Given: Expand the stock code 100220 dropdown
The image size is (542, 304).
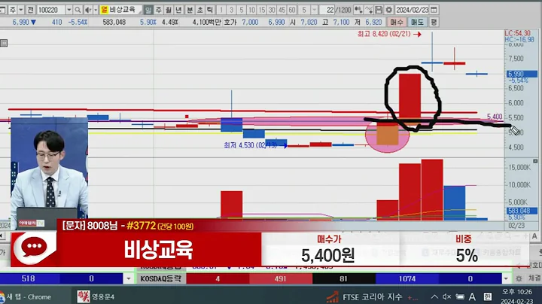Looking at the screenshot, I should click(69, 10).
